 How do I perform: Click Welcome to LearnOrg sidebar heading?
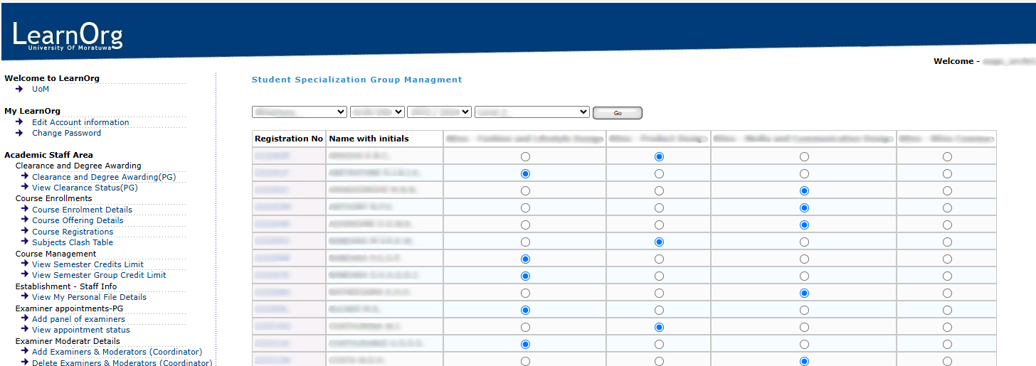click(x=52, y=78)
